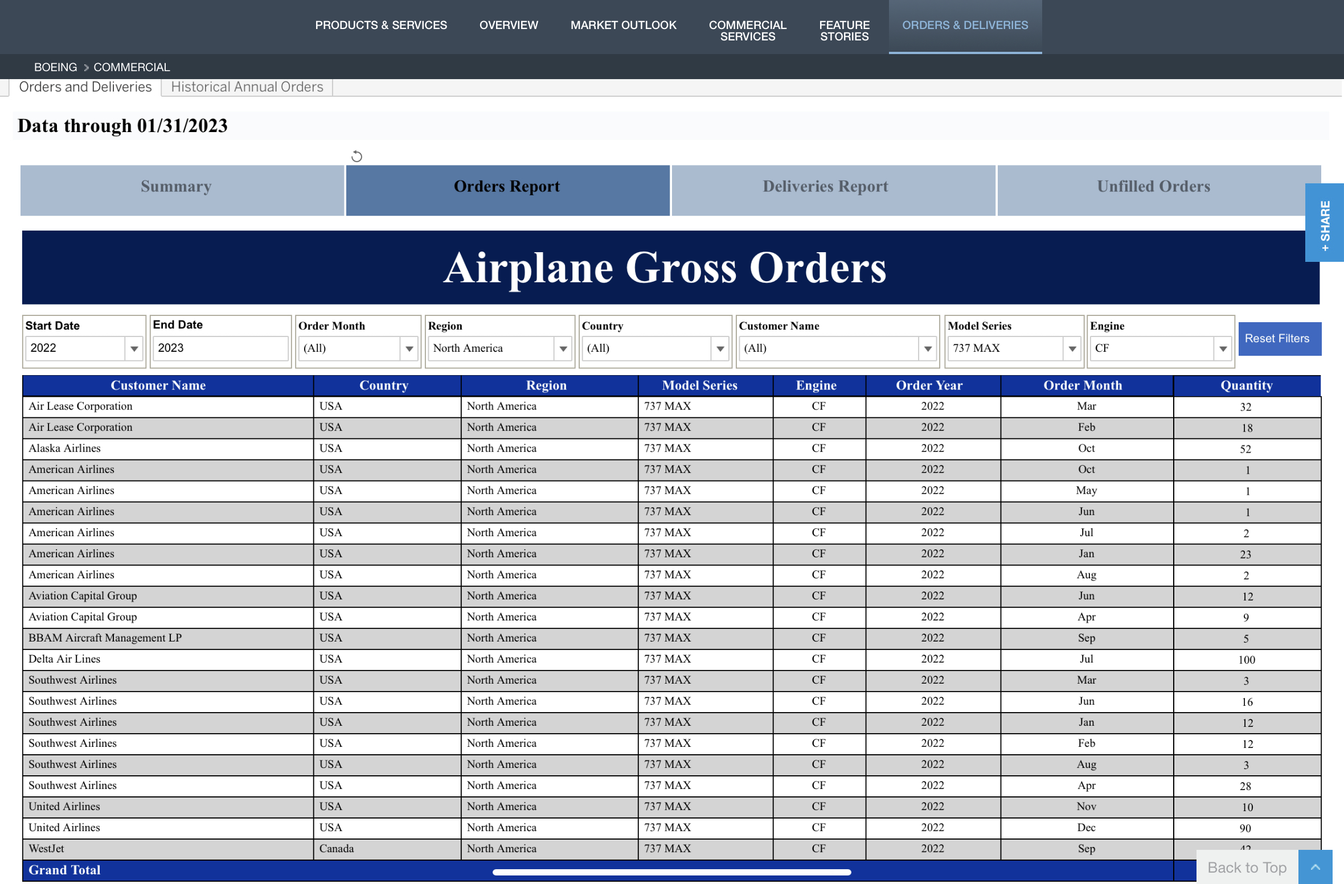This screenshot has height=884, width=1344.
Task: Click the horizontal scrollbar in table
Action: (671, 872)
